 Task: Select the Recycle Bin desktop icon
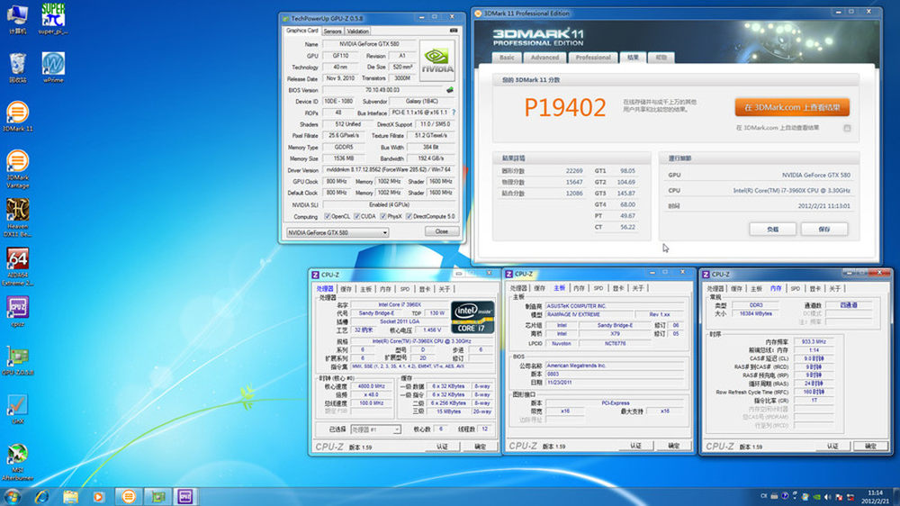click(18, 68)
